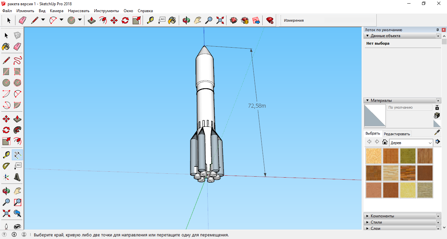447x239 pixels.
Task: Click the Make Component icon
Action: (x=17, y=35)
